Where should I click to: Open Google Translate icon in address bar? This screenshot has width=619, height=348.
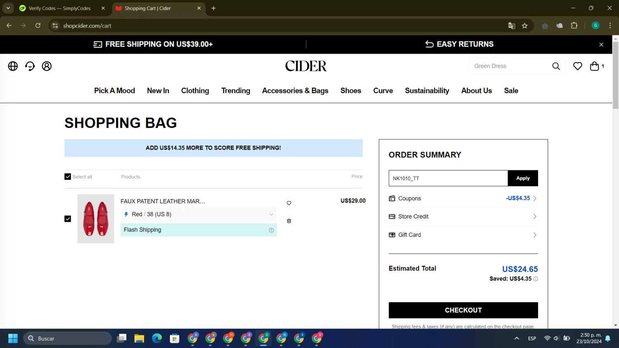(512, 26)
